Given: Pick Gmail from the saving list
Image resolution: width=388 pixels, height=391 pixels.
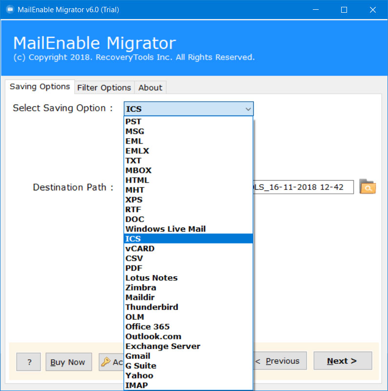Looking at the screenshot, I should (188, 356).
